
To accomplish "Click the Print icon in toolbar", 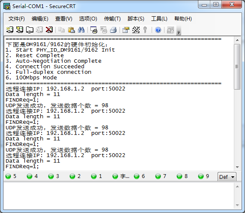I will pyautogui.click(x=113, y=30).
